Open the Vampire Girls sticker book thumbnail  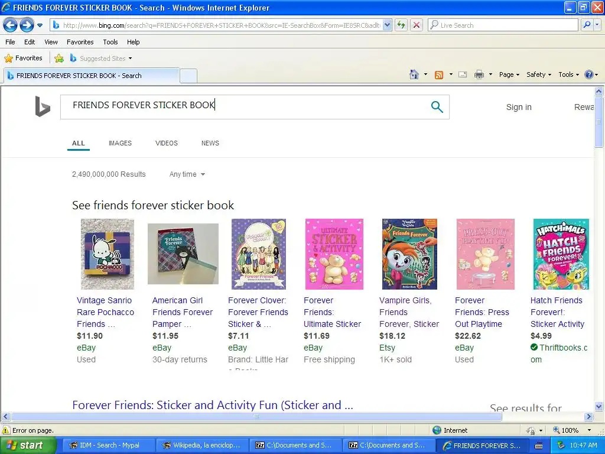coord(409,254)
